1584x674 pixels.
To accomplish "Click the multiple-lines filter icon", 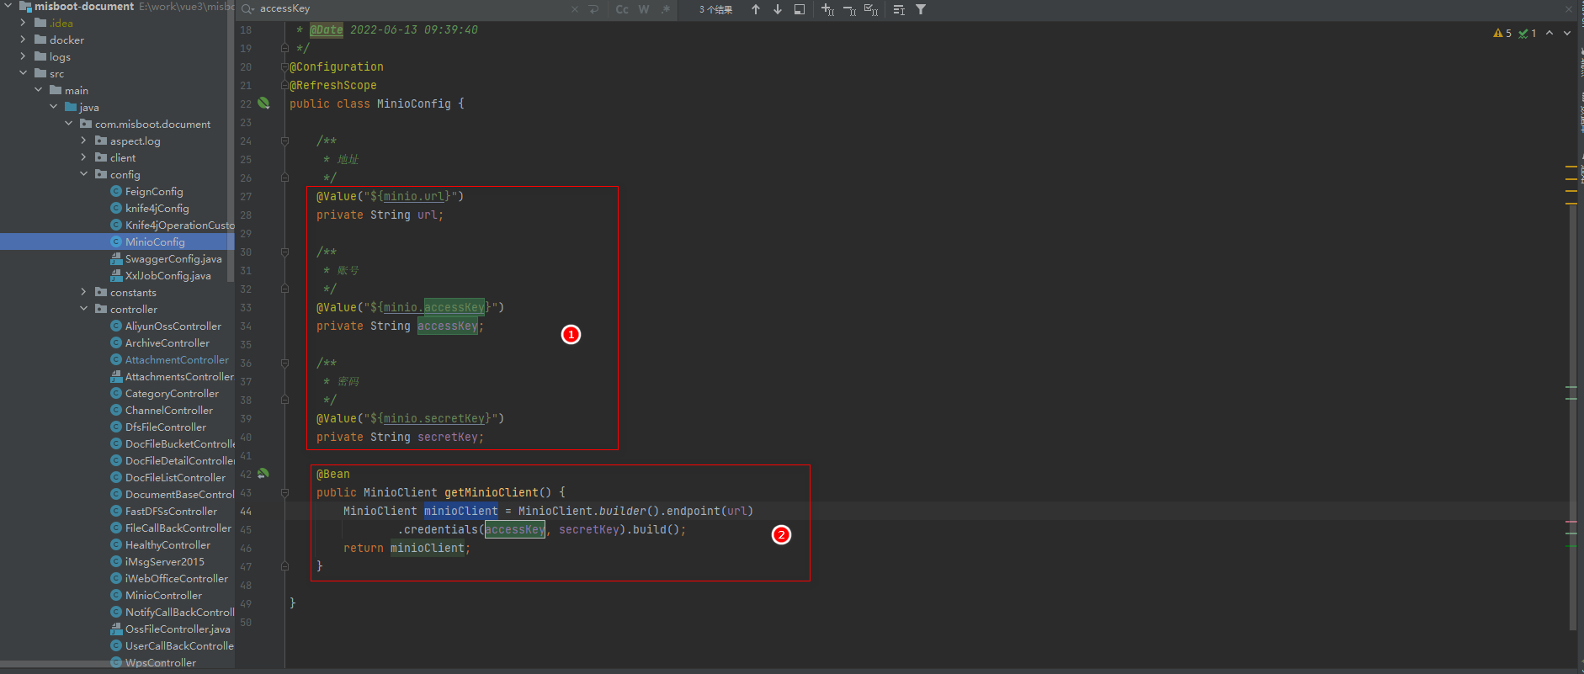I will [x=899, y=9].
